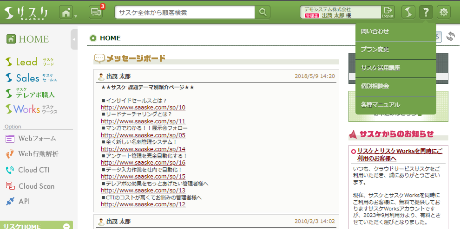Open the saaske.com/sp/10 link
The height and width of the screenshot is (229, 460).
pyautogui.click(x=143, y=108)
